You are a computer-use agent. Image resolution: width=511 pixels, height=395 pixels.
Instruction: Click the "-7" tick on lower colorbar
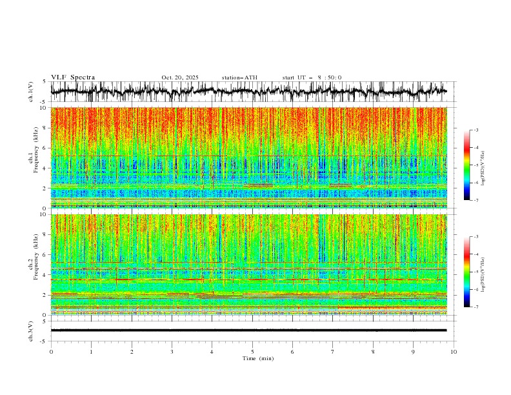[x=476, y=307]
